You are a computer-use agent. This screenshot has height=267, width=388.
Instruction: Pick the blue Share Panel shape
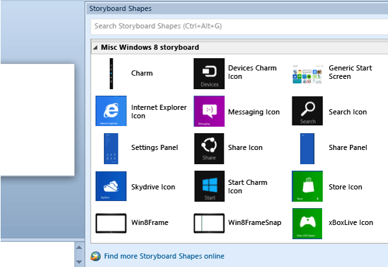[307, 149]
